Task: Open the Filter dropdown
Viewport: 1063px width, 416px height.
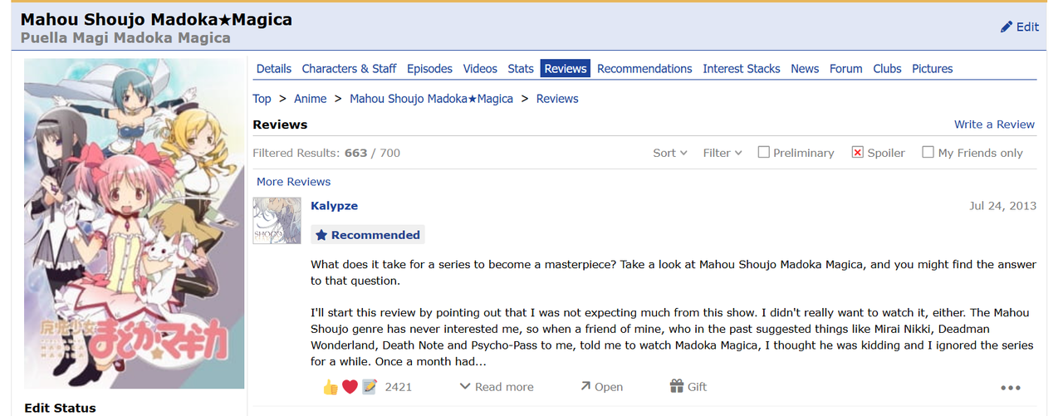Action: [723, 153]
